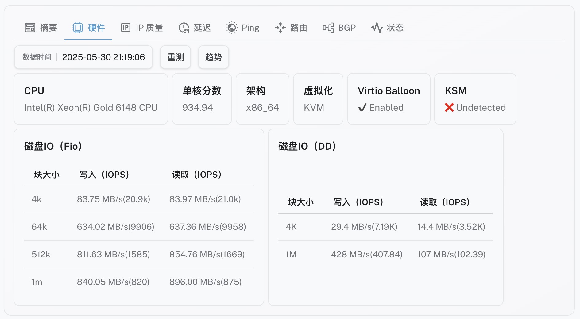Click the hardware (硬件) chip icon

(x=78, y=28)
